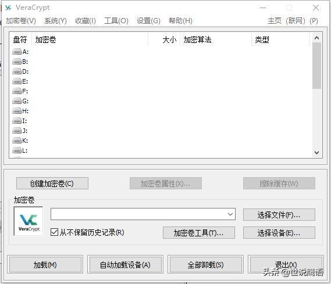Open the 工具(O) menu
This screenshot has height=284, width=331.
point(116,21)
